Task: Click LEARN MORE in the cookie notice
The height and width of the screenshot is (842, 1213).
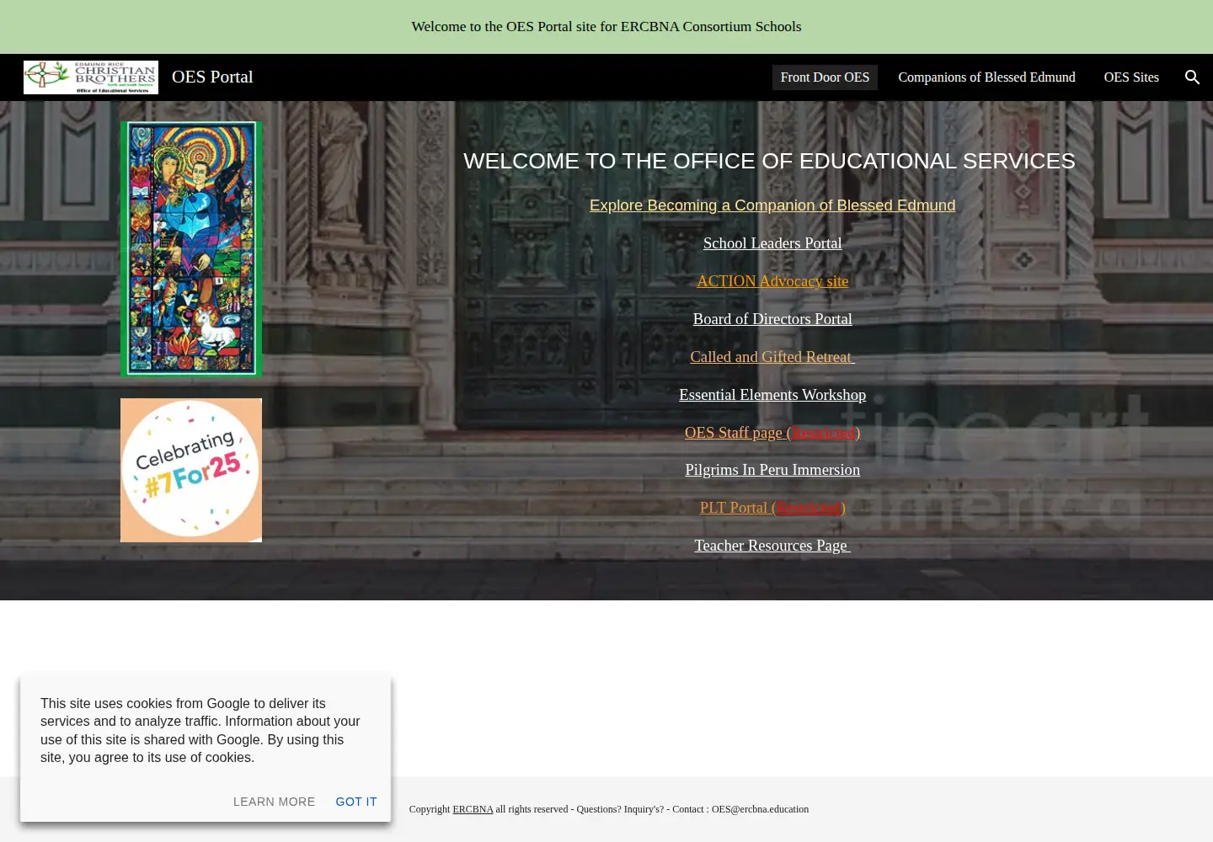Action: click(274, 802)
